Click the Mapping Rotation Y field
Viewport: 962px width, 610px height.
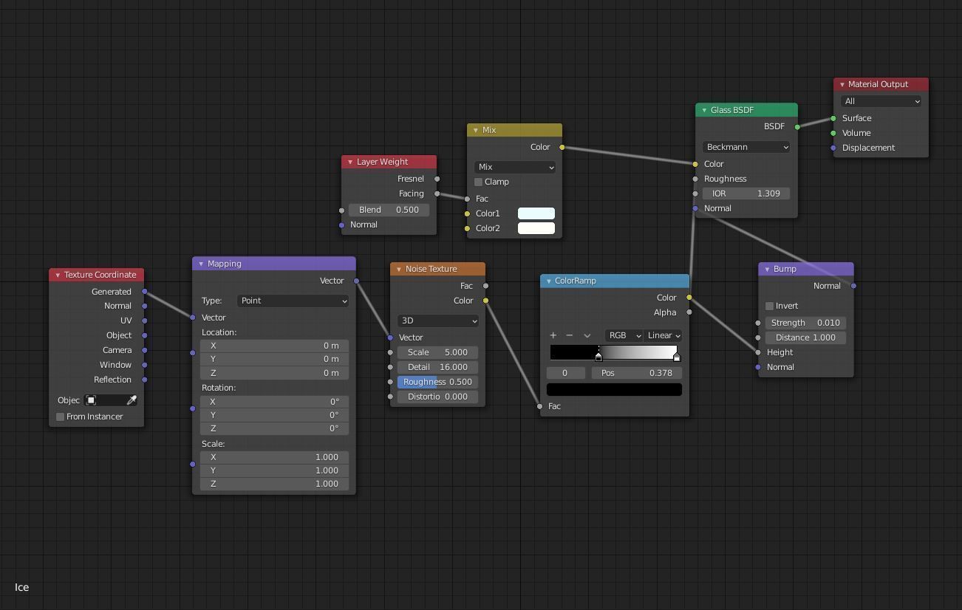[x=274, y=415]
